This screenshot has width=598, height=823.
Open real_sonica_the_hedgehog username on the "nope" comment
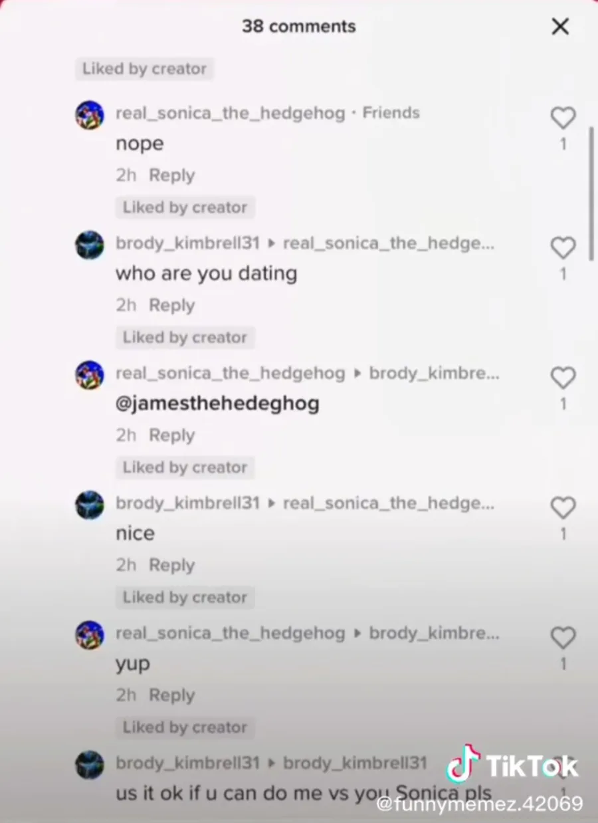(231, 113)
